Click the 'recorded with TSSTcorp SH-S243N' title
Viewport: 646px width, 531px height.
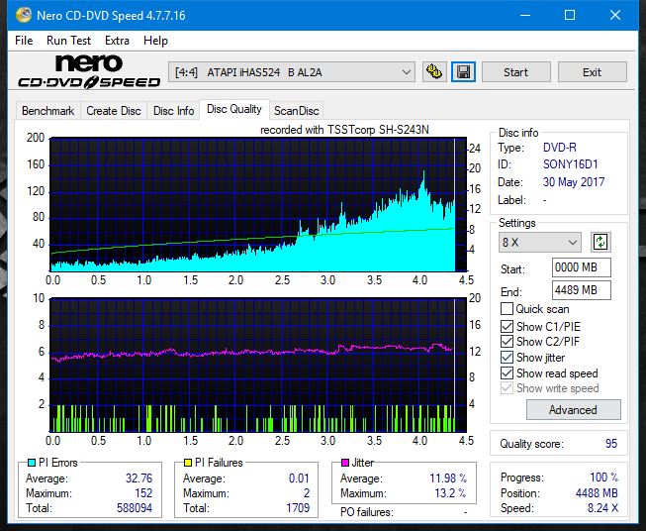(344, 130)
